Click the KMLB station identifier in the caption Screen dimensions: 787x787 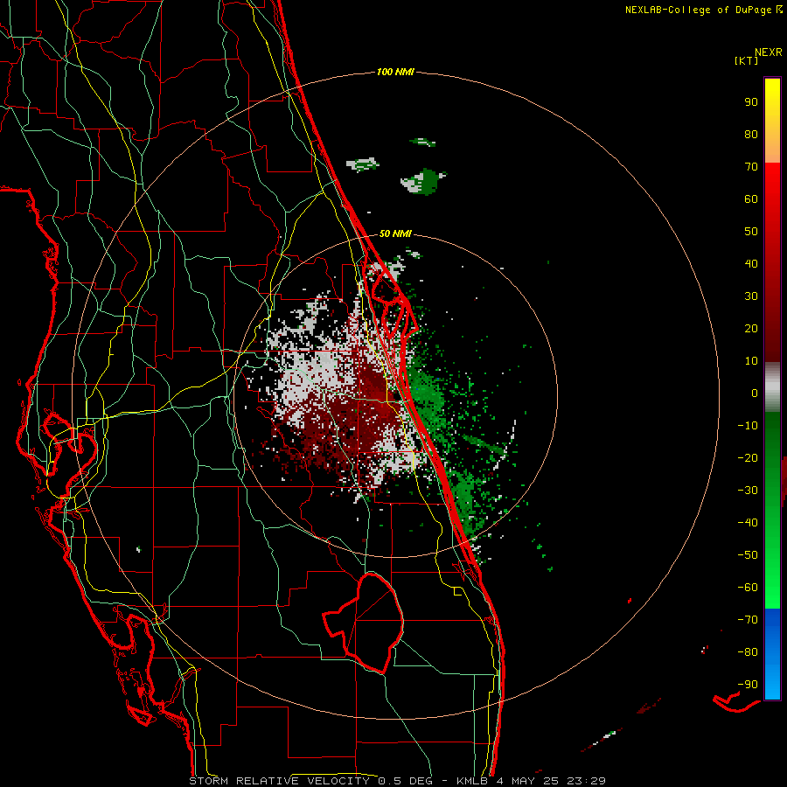472,781
